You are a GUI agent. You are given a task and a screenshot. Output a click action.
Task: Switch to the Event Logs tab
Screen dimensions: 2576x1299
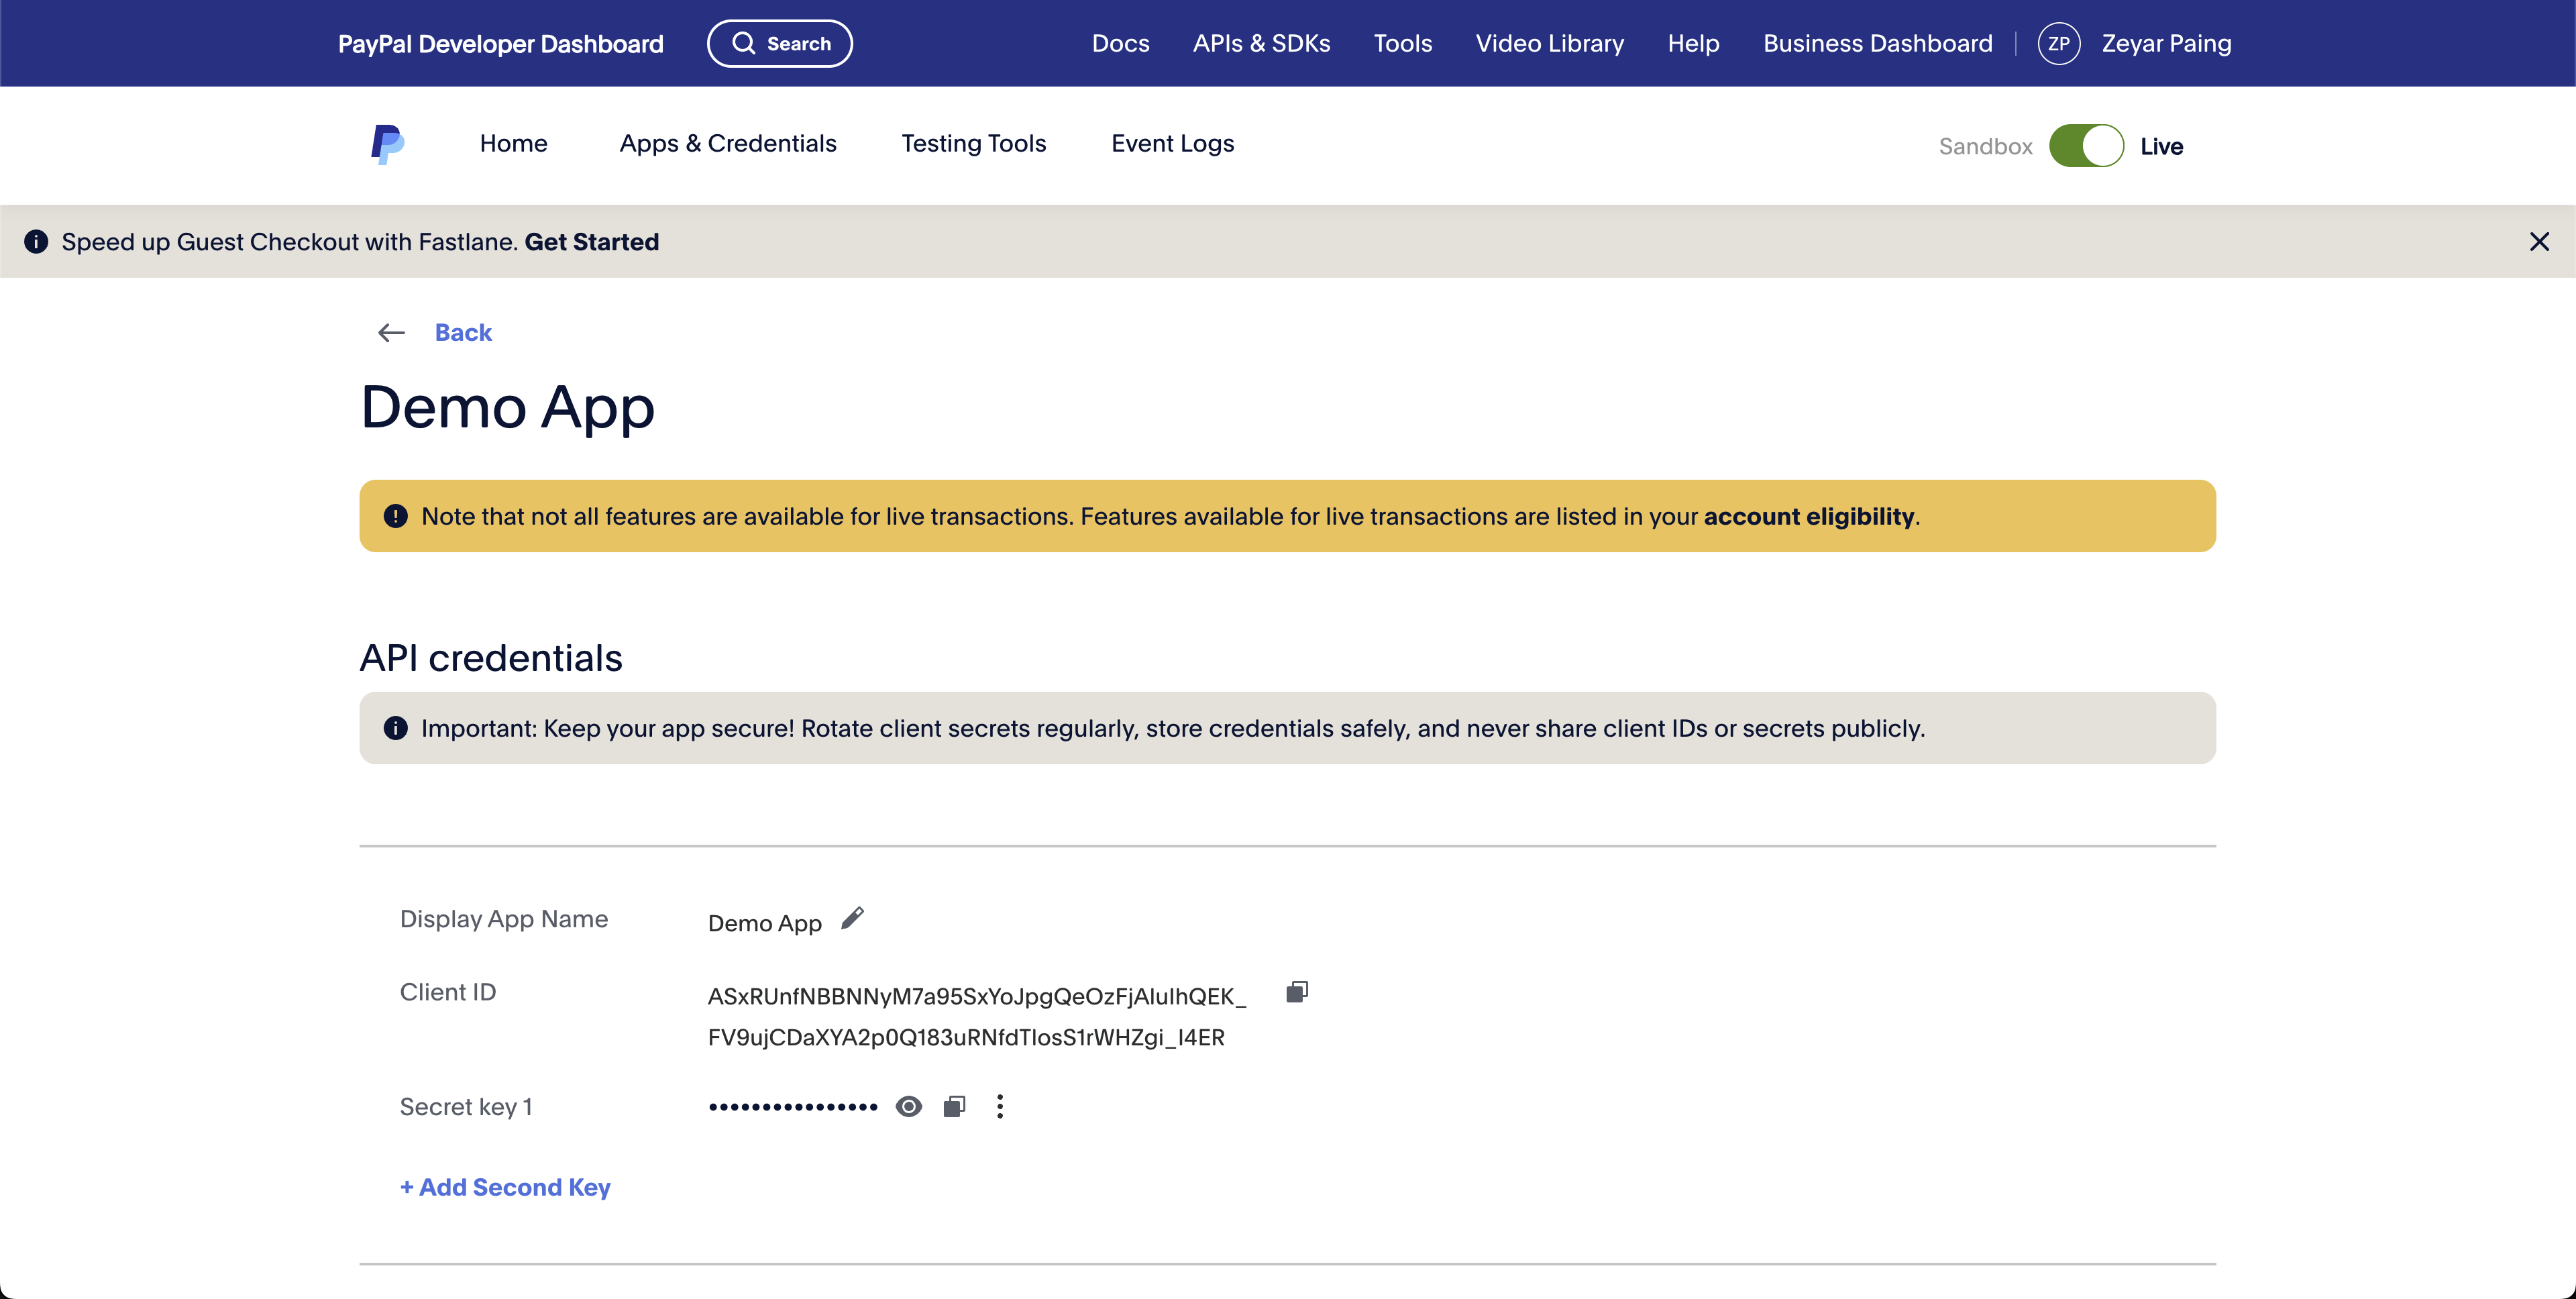pos(1172,144)
